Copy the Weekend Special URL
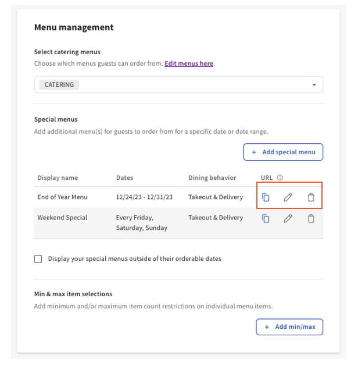The image size is (358, 369). 266,218
